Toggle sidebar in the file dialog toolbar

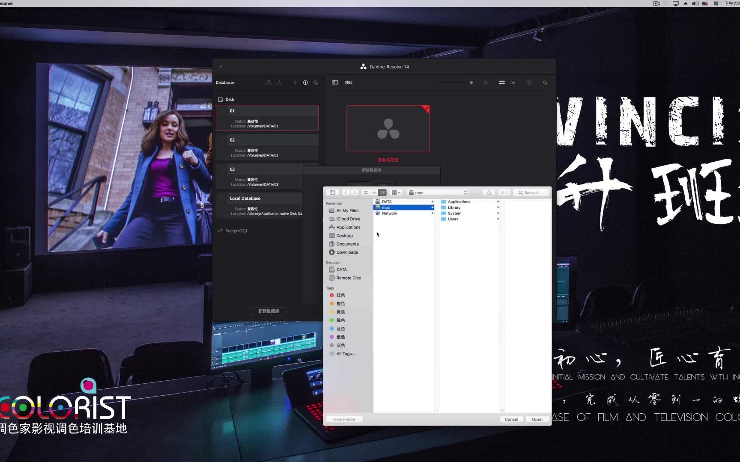point(332,192)
